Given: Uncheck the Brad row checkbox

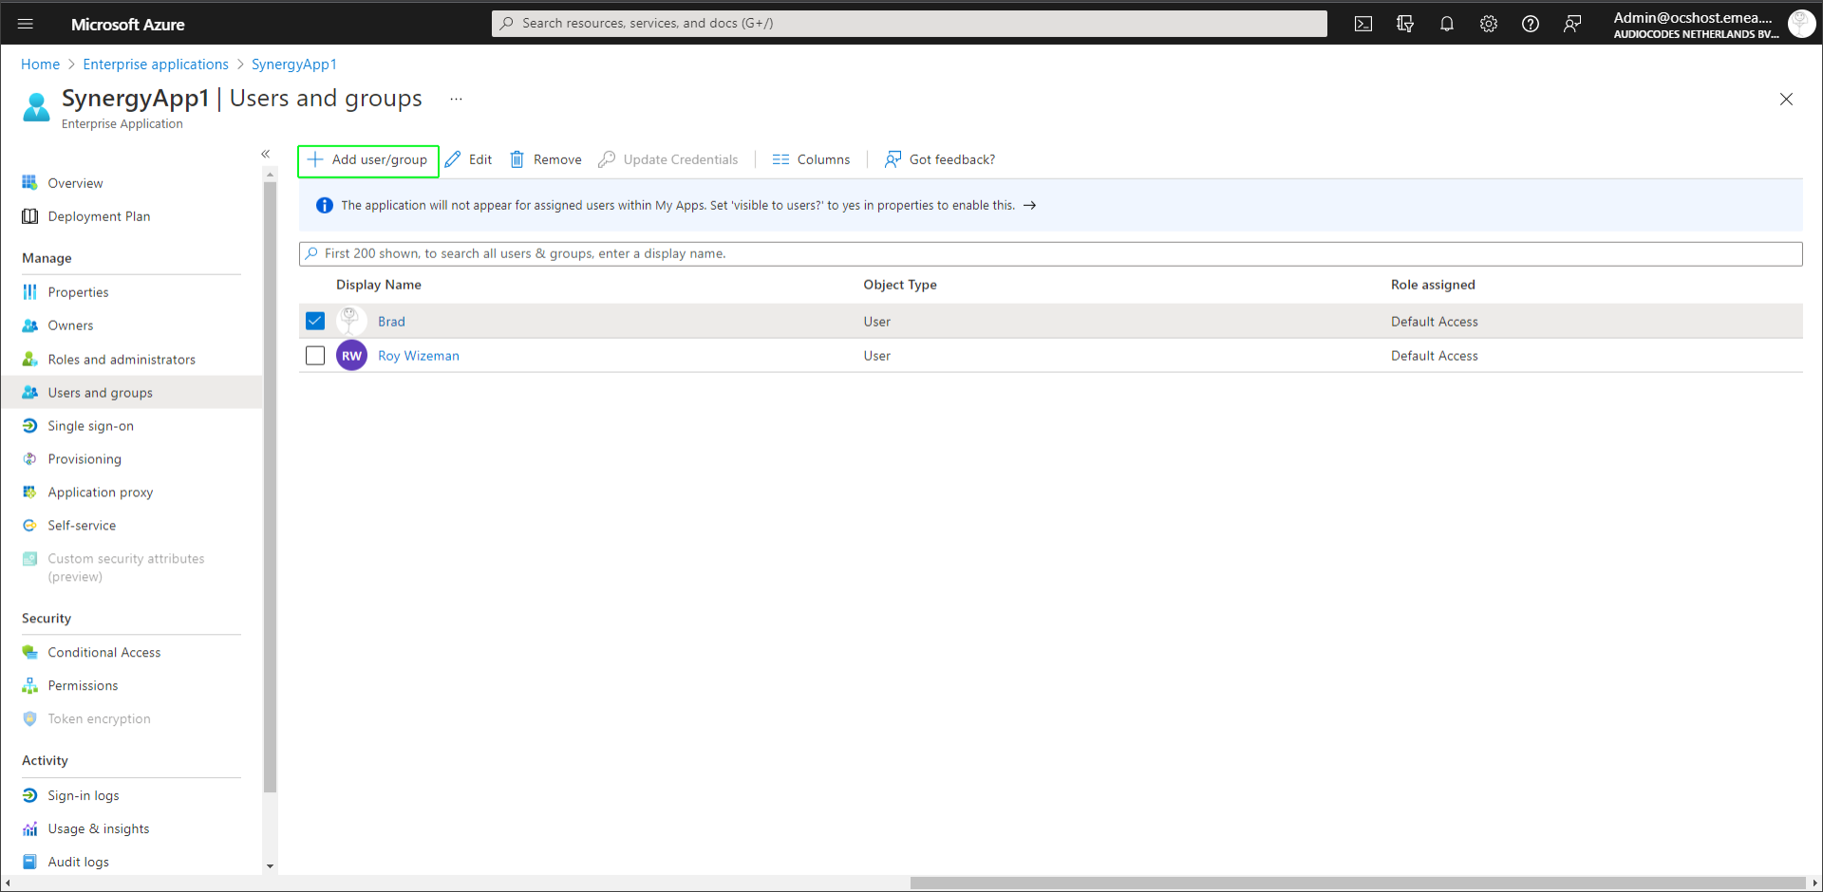Looking at the screenshot, I should click(315, 322).
